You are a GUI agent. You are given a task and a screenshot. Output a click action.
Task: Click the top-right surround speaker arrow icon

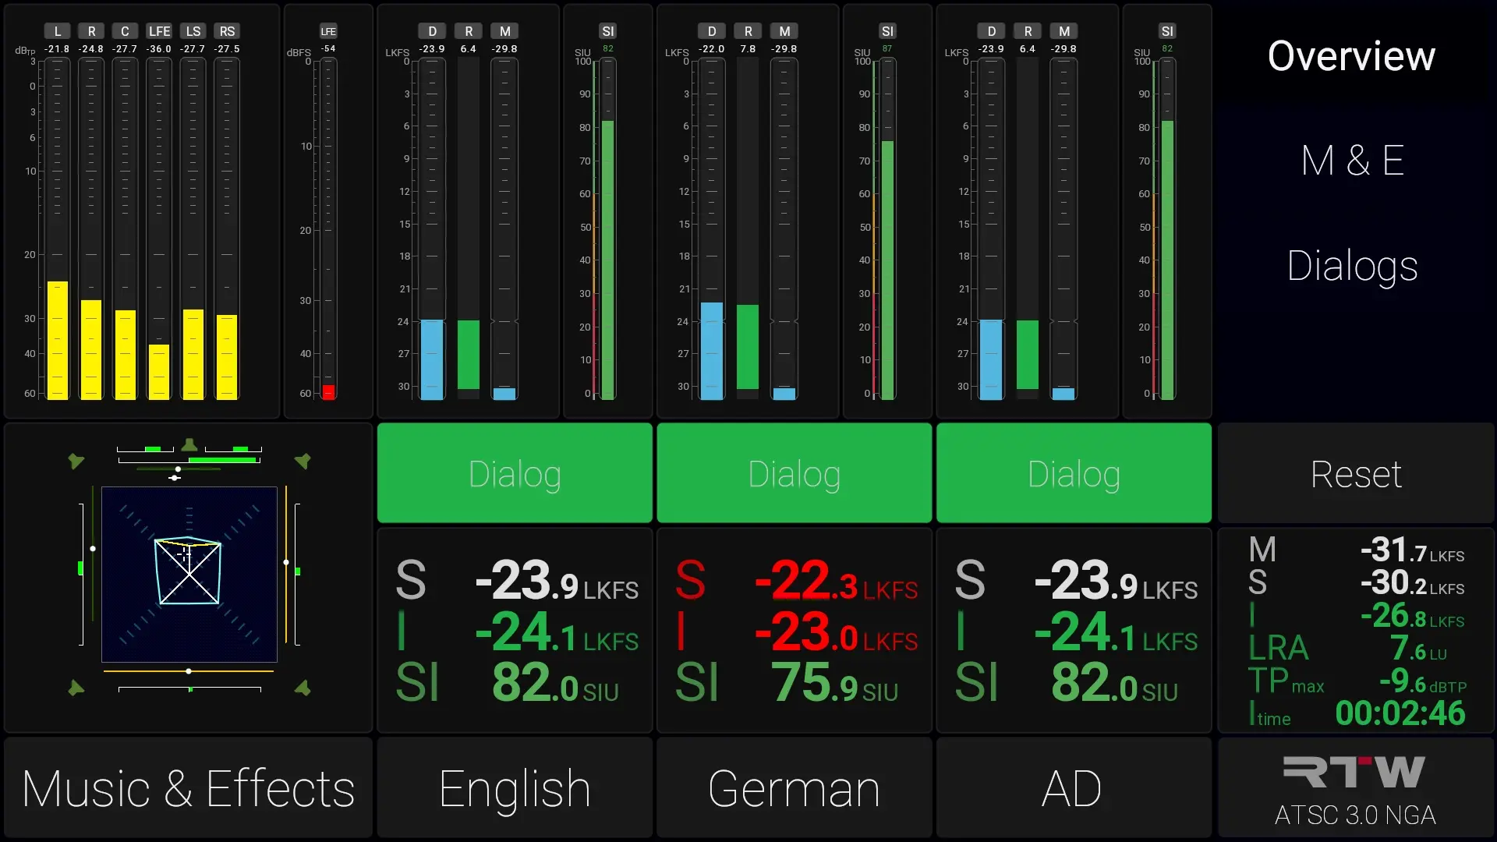point(303,461)
